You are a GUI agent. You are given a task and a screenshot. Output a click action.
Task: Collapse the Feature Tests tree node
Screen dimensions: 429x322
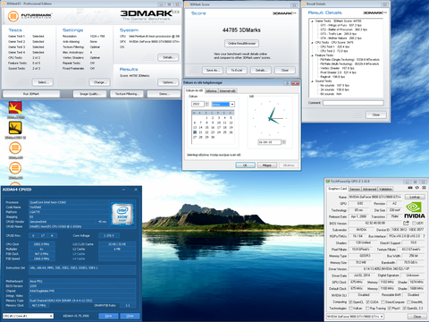point(312,55)
